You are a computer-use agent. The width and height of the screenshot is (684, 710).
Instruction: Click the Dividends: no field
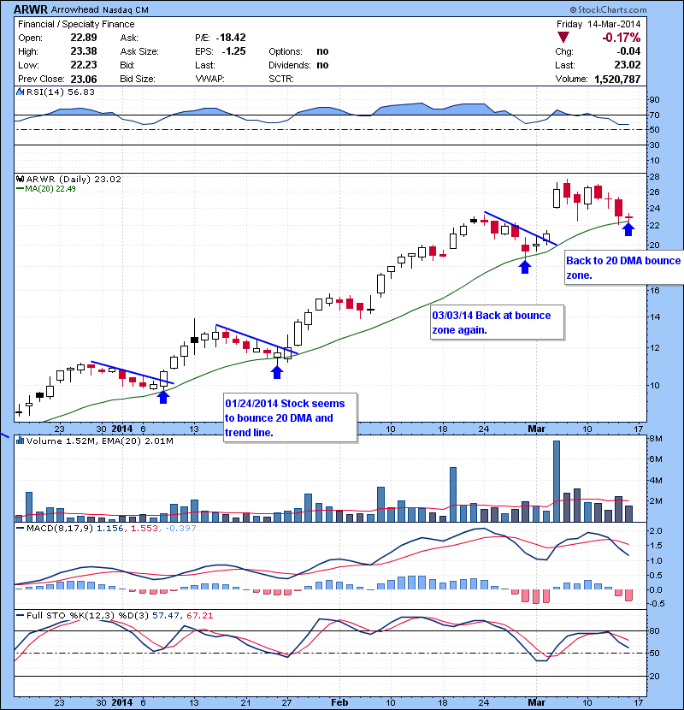[298, 65]
